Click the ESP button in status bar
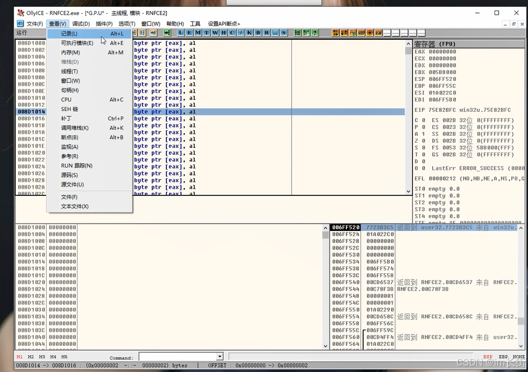 (x=488, y=357)
